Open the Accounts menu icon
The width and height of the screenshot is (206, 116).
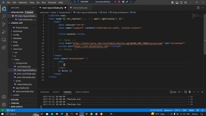coord(4,97)
